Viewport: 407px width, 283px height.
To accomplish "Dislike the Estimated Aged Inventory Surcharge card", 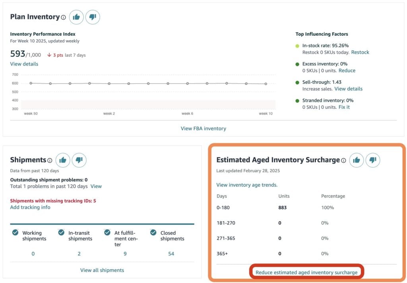I will point(373,160).
